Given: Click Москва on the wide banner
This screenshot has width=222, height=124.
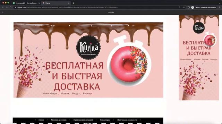Looking at the screenshot, I should click(65, 93).
